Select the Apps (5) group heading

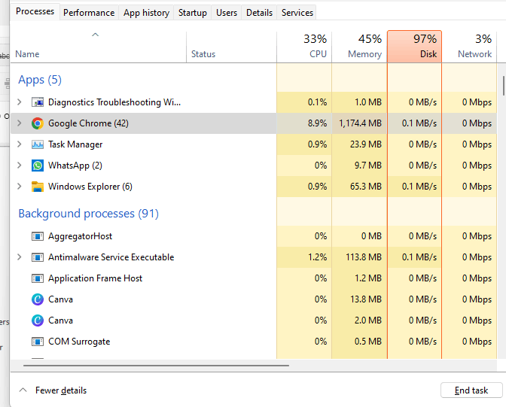click(x=40, y=80)
